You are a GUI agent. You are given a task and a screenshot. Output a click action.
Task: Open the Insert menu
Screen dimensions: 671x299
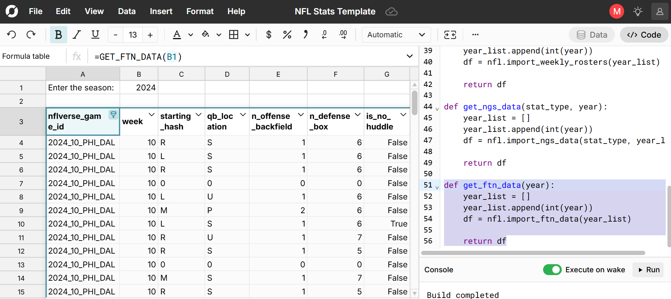(161, 12)
